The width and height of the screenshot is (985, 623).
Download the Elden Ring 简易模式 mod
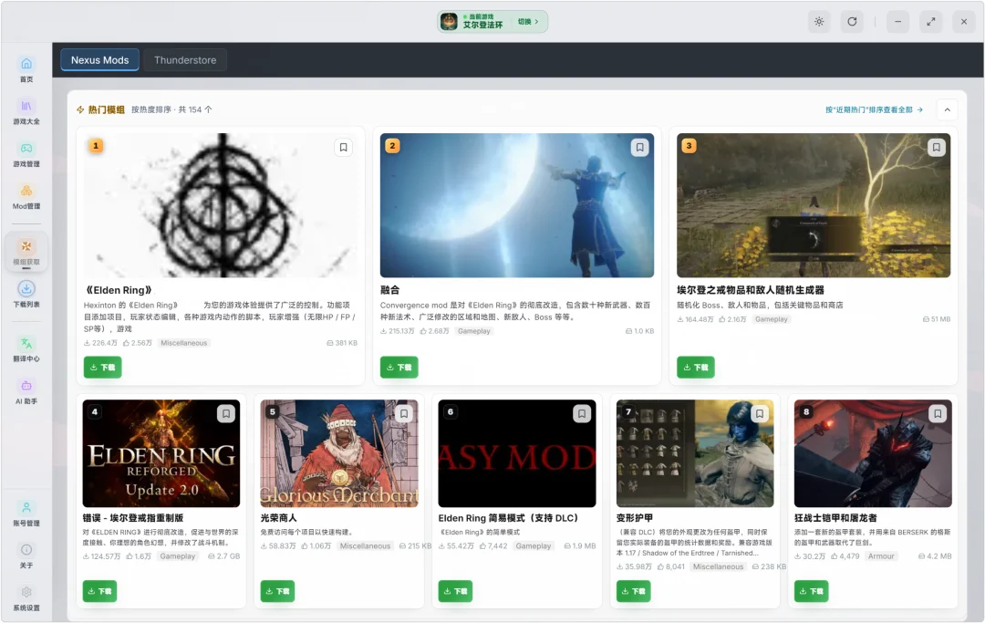455,591
